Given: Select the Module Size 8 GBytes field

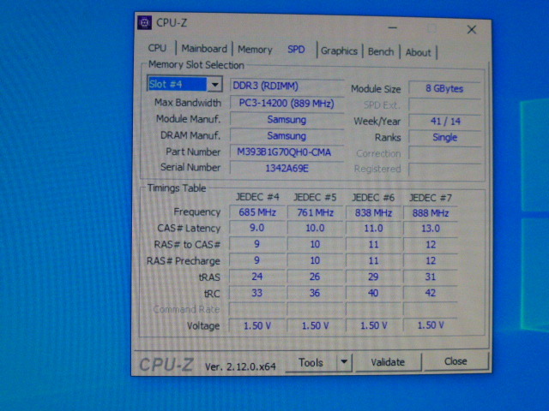Looking at the screenshot, I should 444,89.
